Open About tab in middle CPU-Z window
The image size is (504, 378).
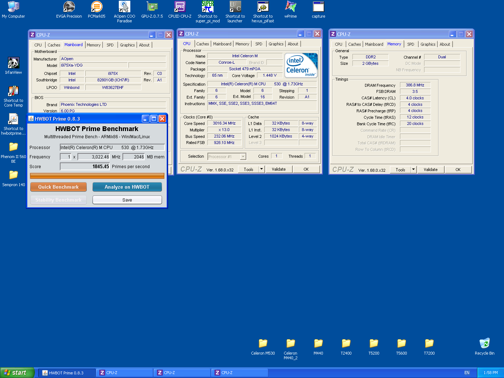point(293,44)
